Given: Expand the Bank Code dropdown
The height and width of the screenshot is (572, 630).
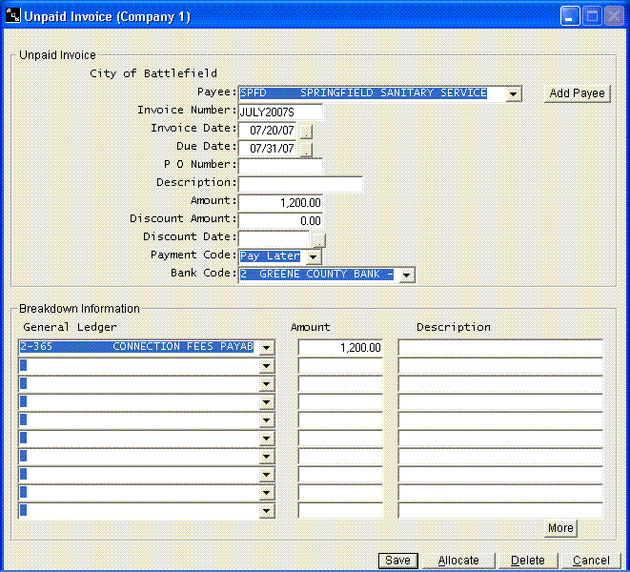Looking at the screenshot, I should tap(406, 276).
